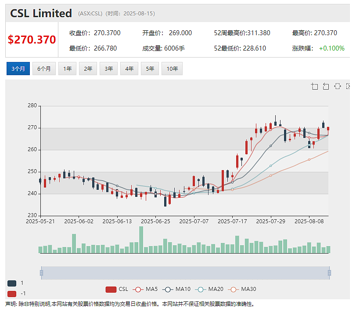356x312 pixels.
Task: Choose the 1年 time range tab
Action: click(68, 69)
